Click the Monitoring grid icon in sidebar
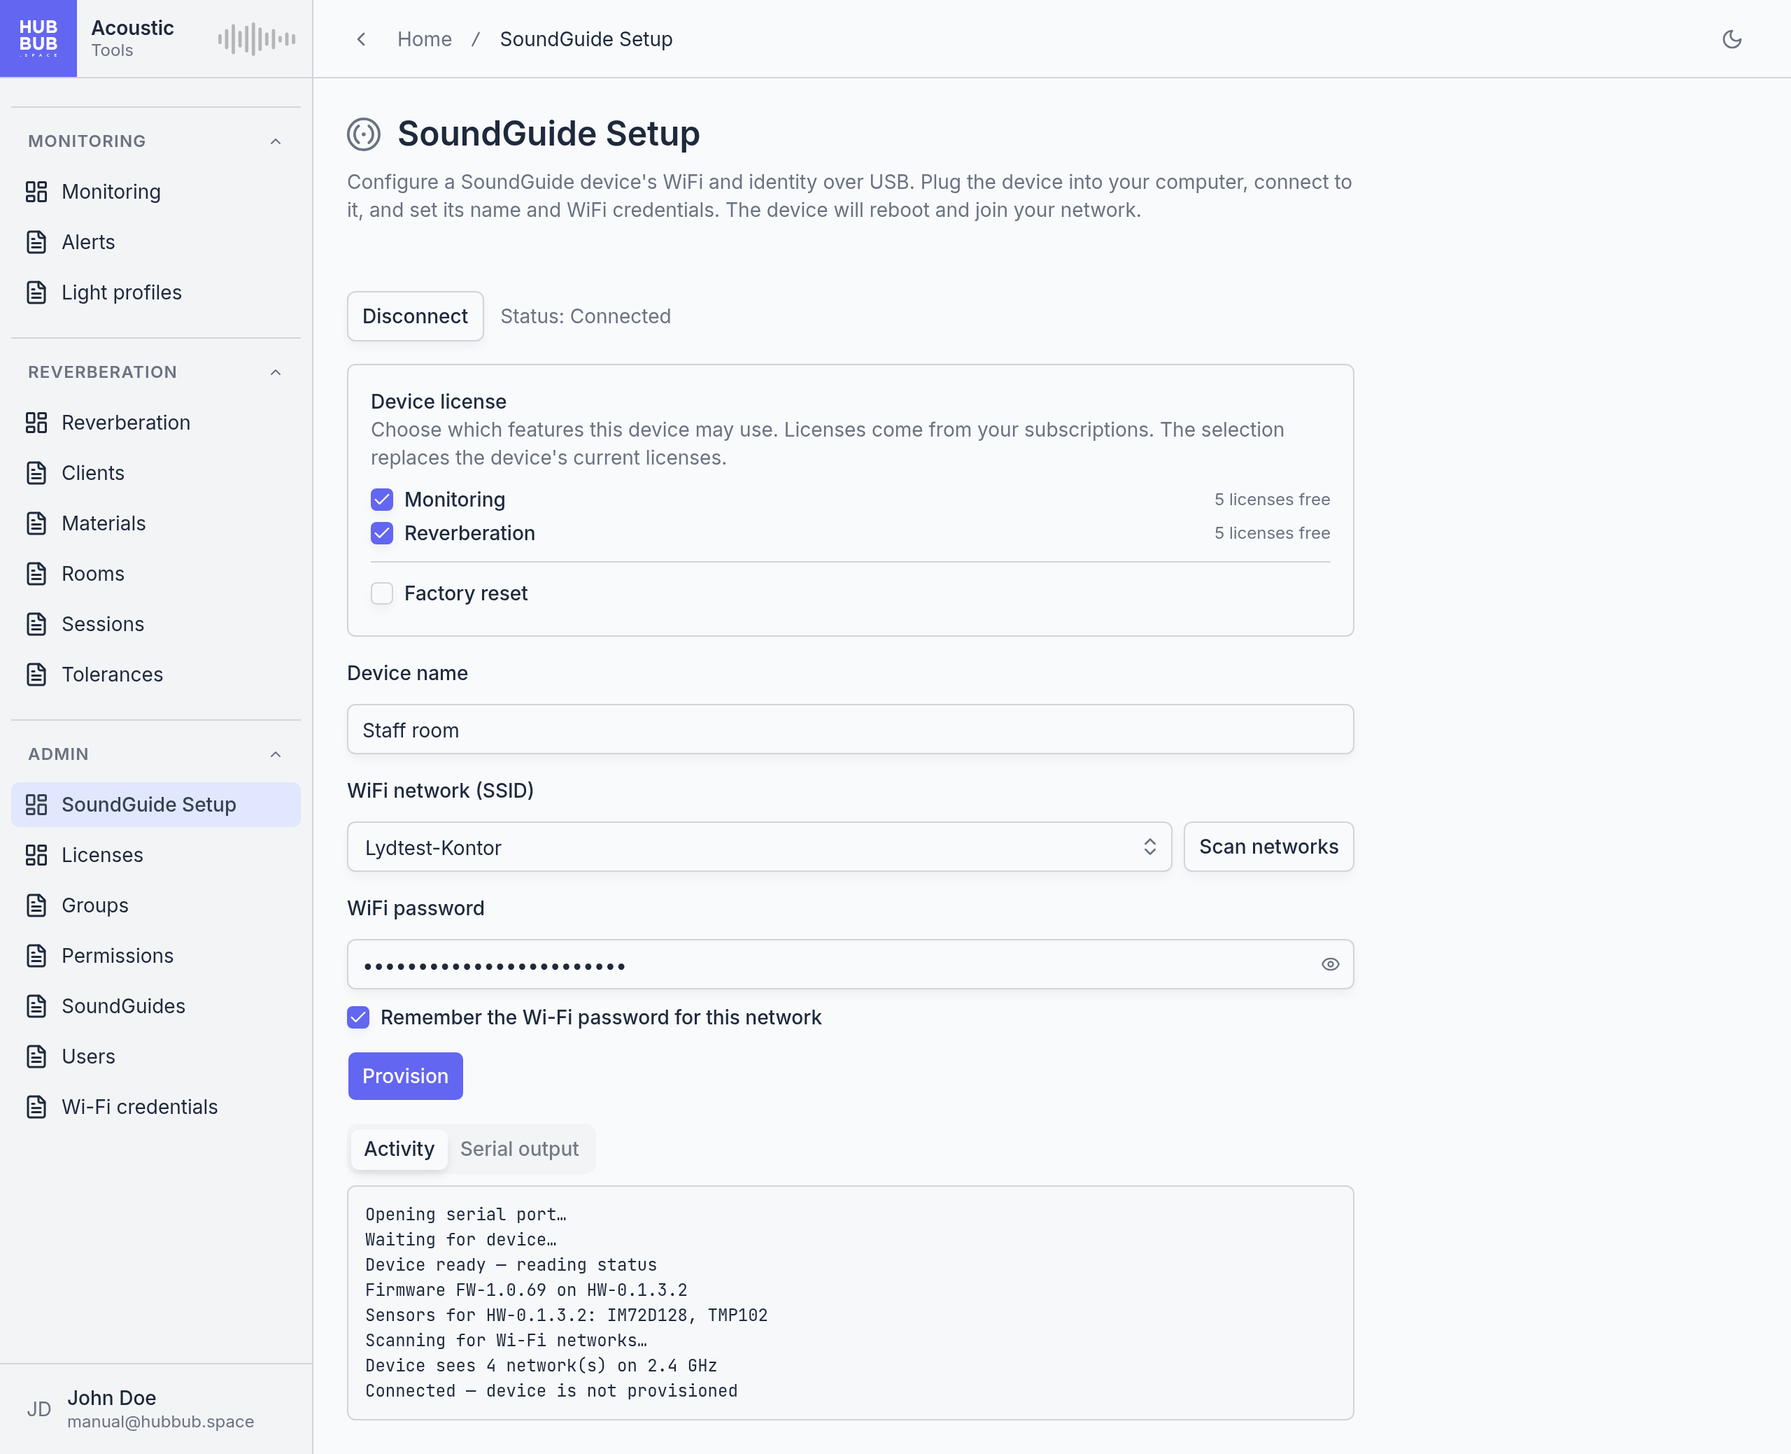Image resolution: width=1791 pixels, height=1454 pixels. [36, 192]
